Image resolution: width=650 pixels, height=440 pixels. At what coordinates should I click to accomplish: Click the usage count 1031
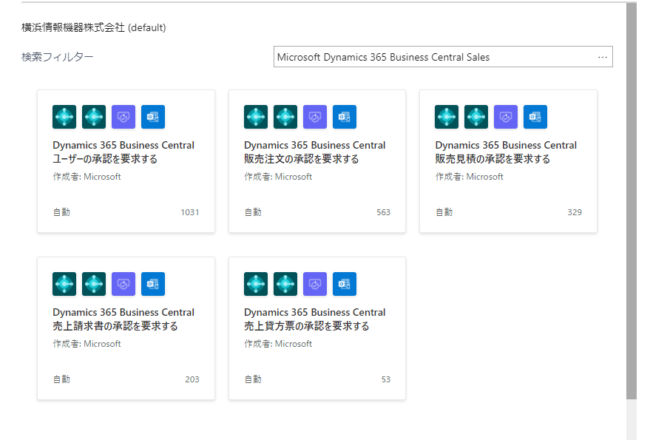click(190, 212)
